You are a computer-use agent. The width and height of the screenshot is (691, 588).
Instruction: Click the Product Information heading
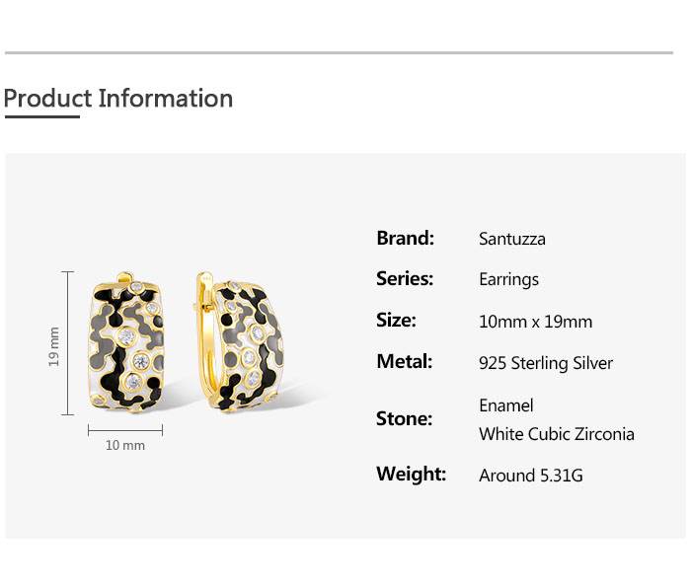point(118,99)
